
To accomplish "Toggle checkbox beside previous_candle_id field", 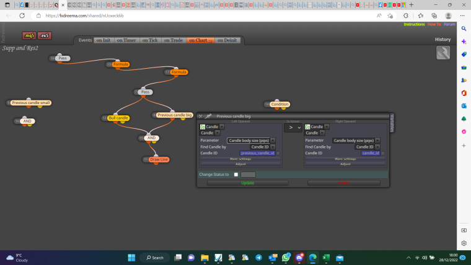I will (x=278, y=153).
